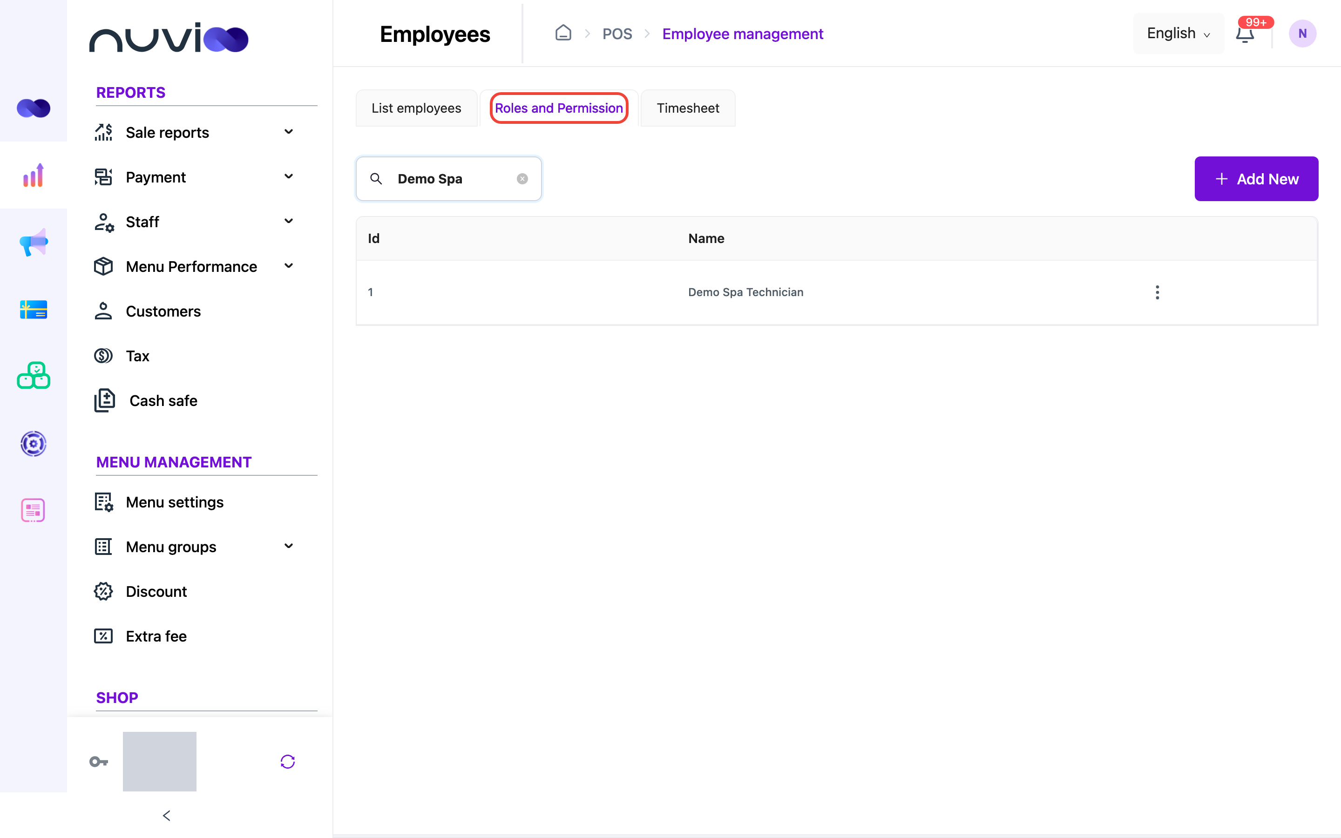Click the refresh sync icon at sidebar bottom
Viewport: 1341px width, 838px height.
coord(288,762)
